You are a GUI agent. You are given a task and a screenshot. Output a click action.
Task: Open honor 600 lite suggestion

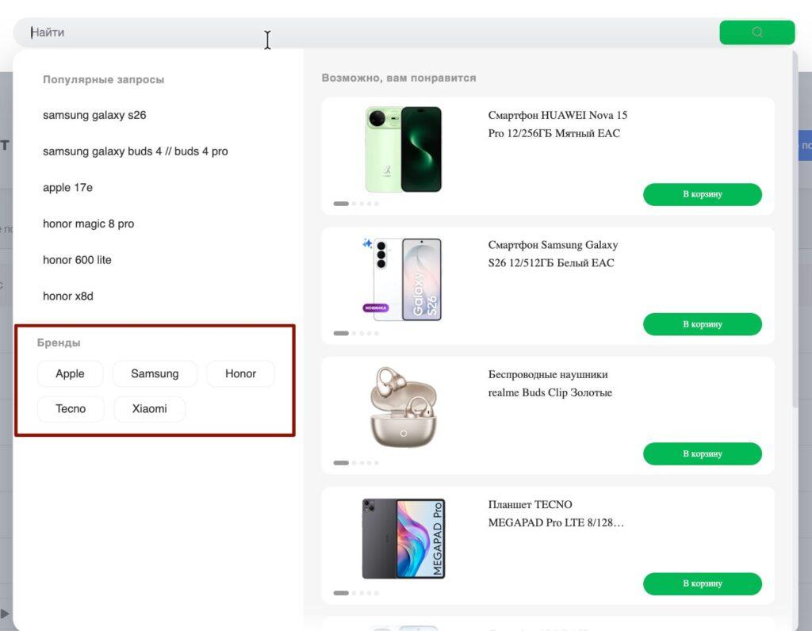[x=77, y=260]
